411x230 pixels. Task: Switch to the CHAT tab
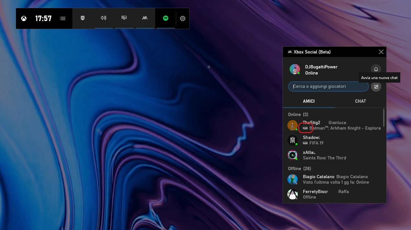(x=361, y=101)
